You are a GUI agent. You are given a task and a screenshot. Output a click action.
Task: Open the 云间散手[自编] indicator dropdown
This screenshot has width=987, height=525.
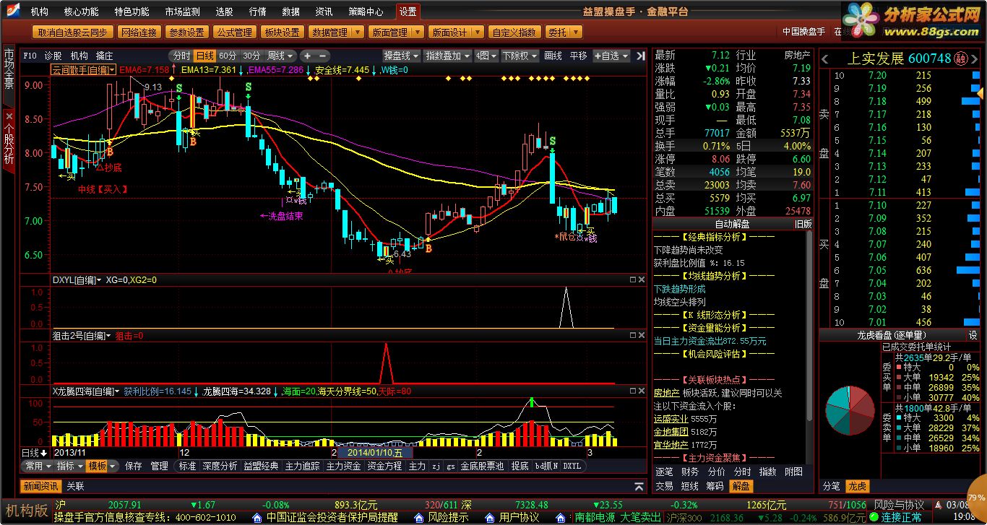coord(82,69)
